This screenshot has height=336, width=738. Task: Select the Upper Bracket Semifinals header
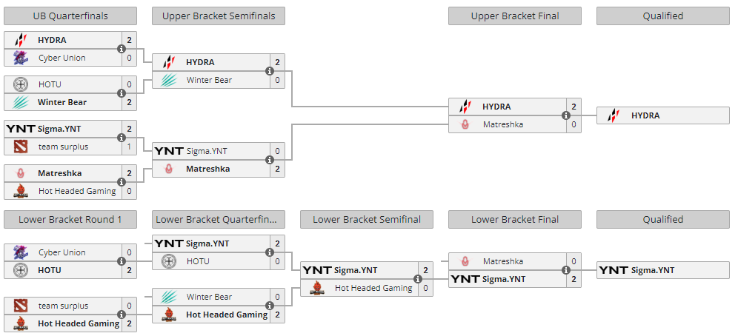pyautogui.click(x=219, y=16)
